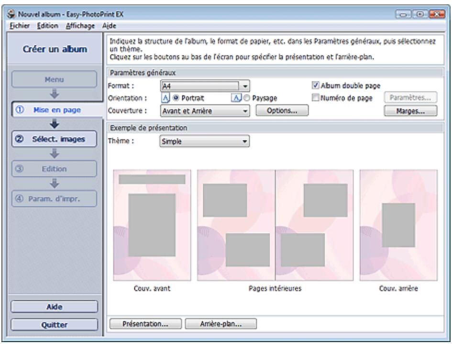
Task: Click the Marges... button
Action: pos(410,111)
